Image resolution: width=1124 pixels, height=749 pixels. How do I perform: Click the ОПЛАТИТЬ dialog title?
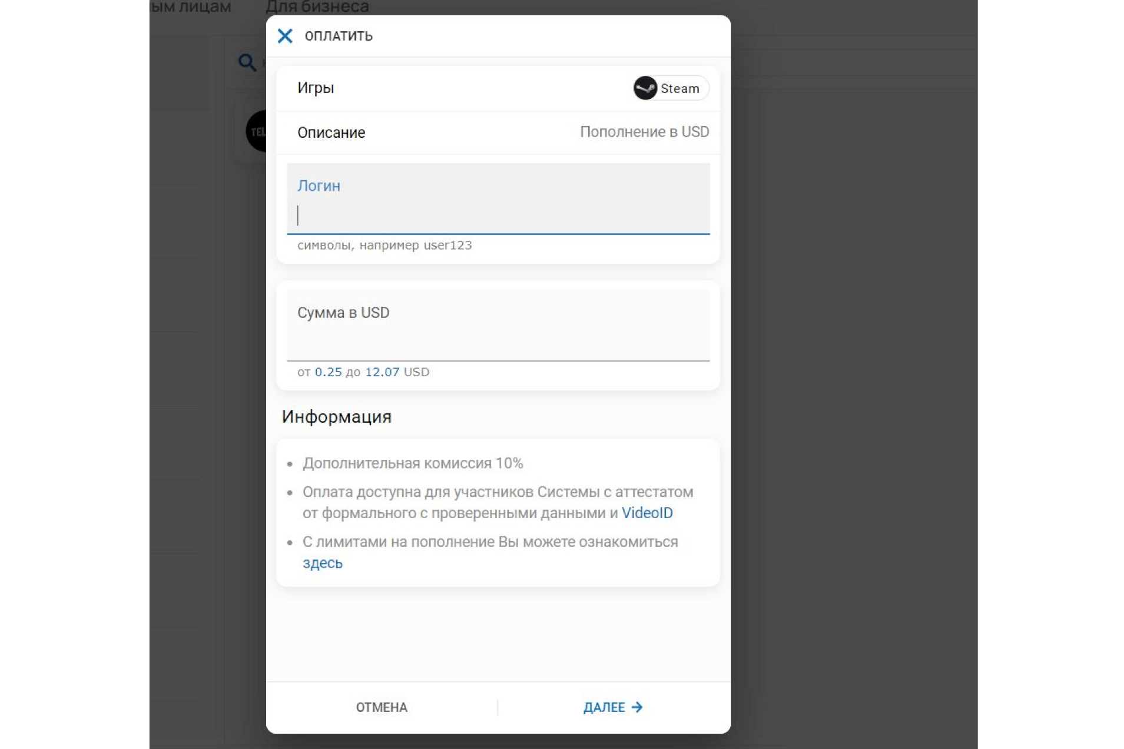(x=338, y=36)
